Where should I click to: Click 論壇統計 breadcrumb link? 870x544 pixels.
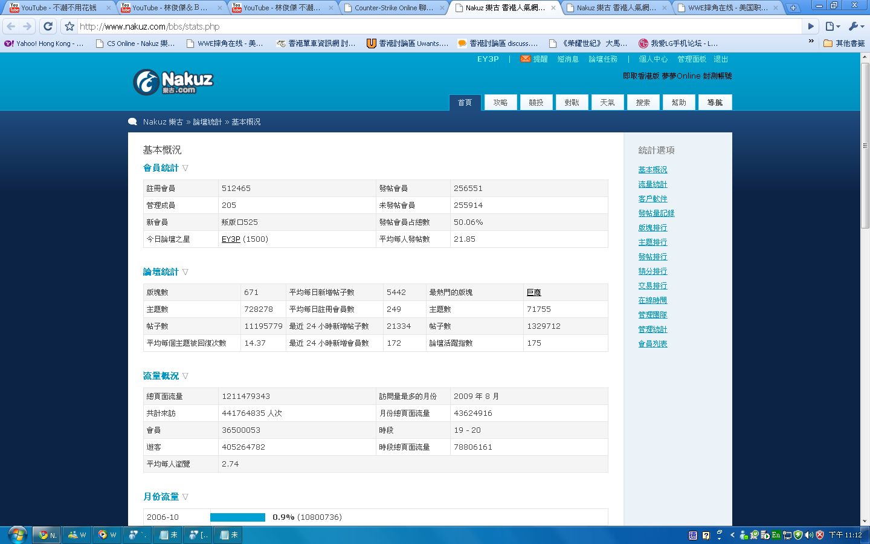207,122
